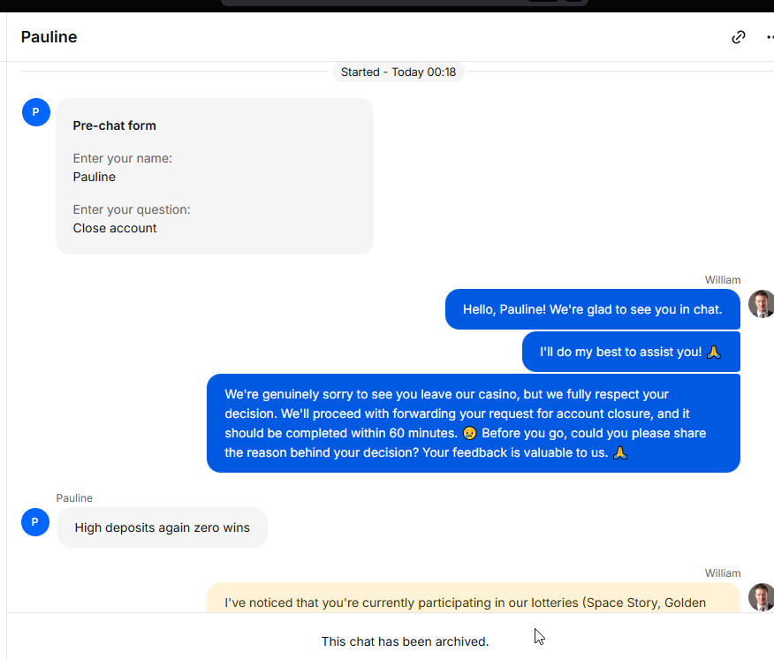This screenshot has width=774, height=660.
Task: Click the yellow lotteries note message
Action: pos(474,598)
